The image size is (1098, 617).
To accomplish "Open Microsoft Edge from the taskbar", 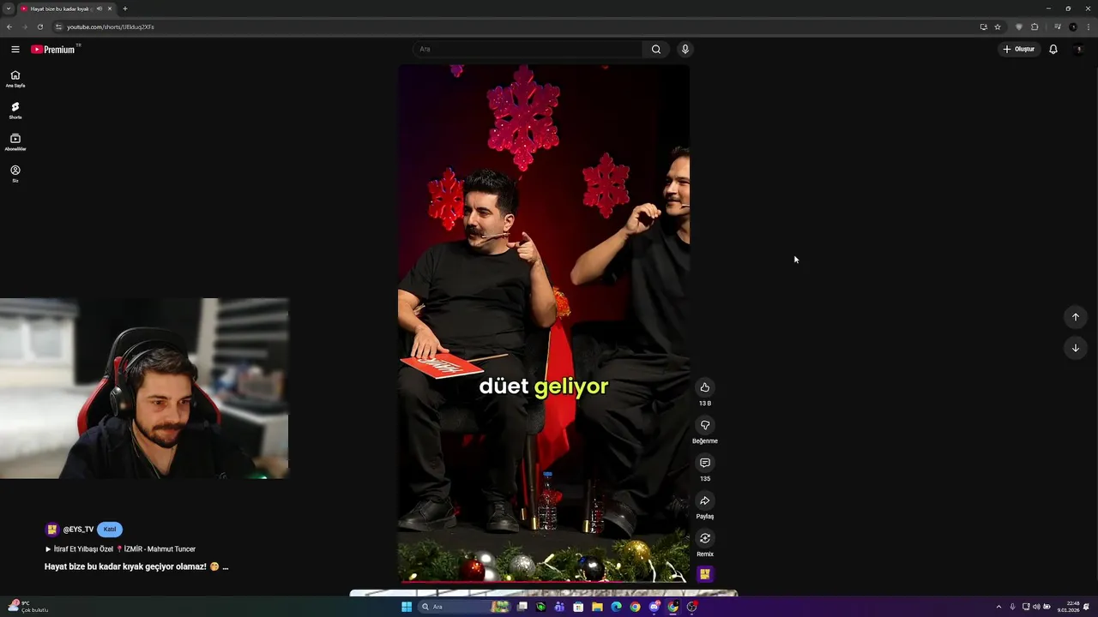I will click(616, 607).
